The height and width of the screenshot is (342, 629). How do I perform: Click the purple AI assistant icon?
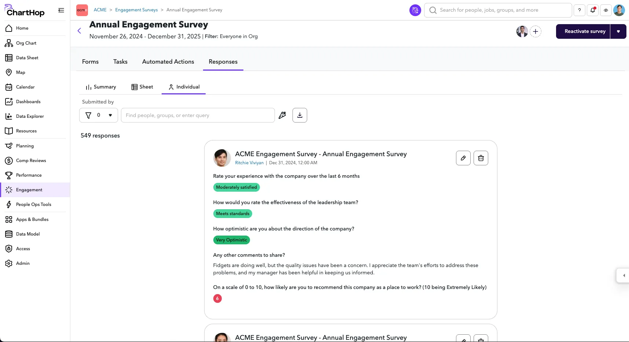(415, 10)
